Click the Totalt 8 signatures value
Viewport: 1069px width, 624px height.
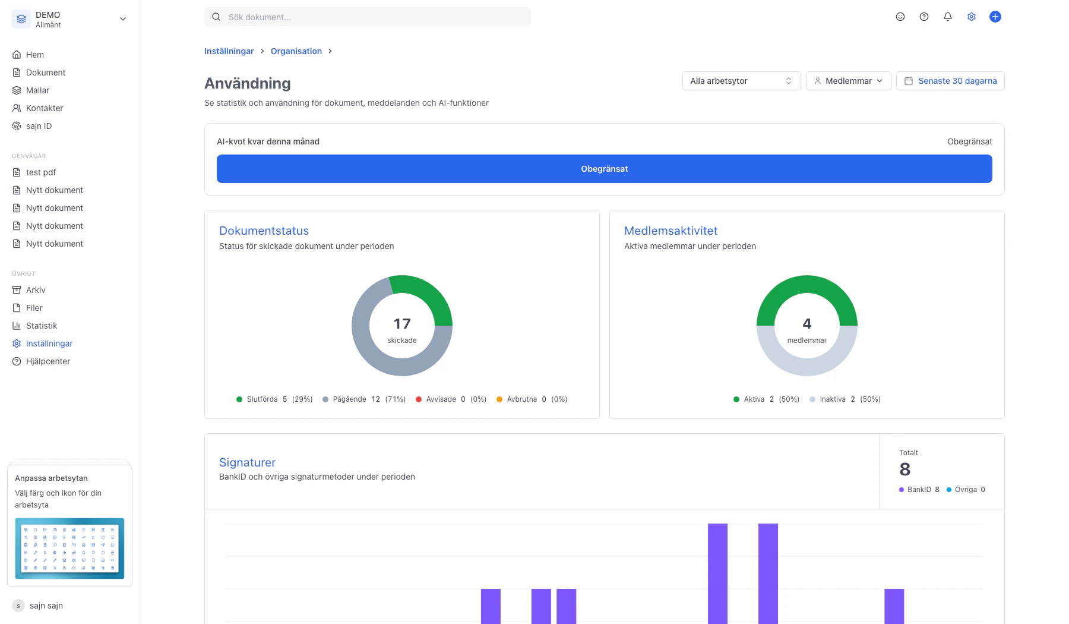[x=905, y=469]
